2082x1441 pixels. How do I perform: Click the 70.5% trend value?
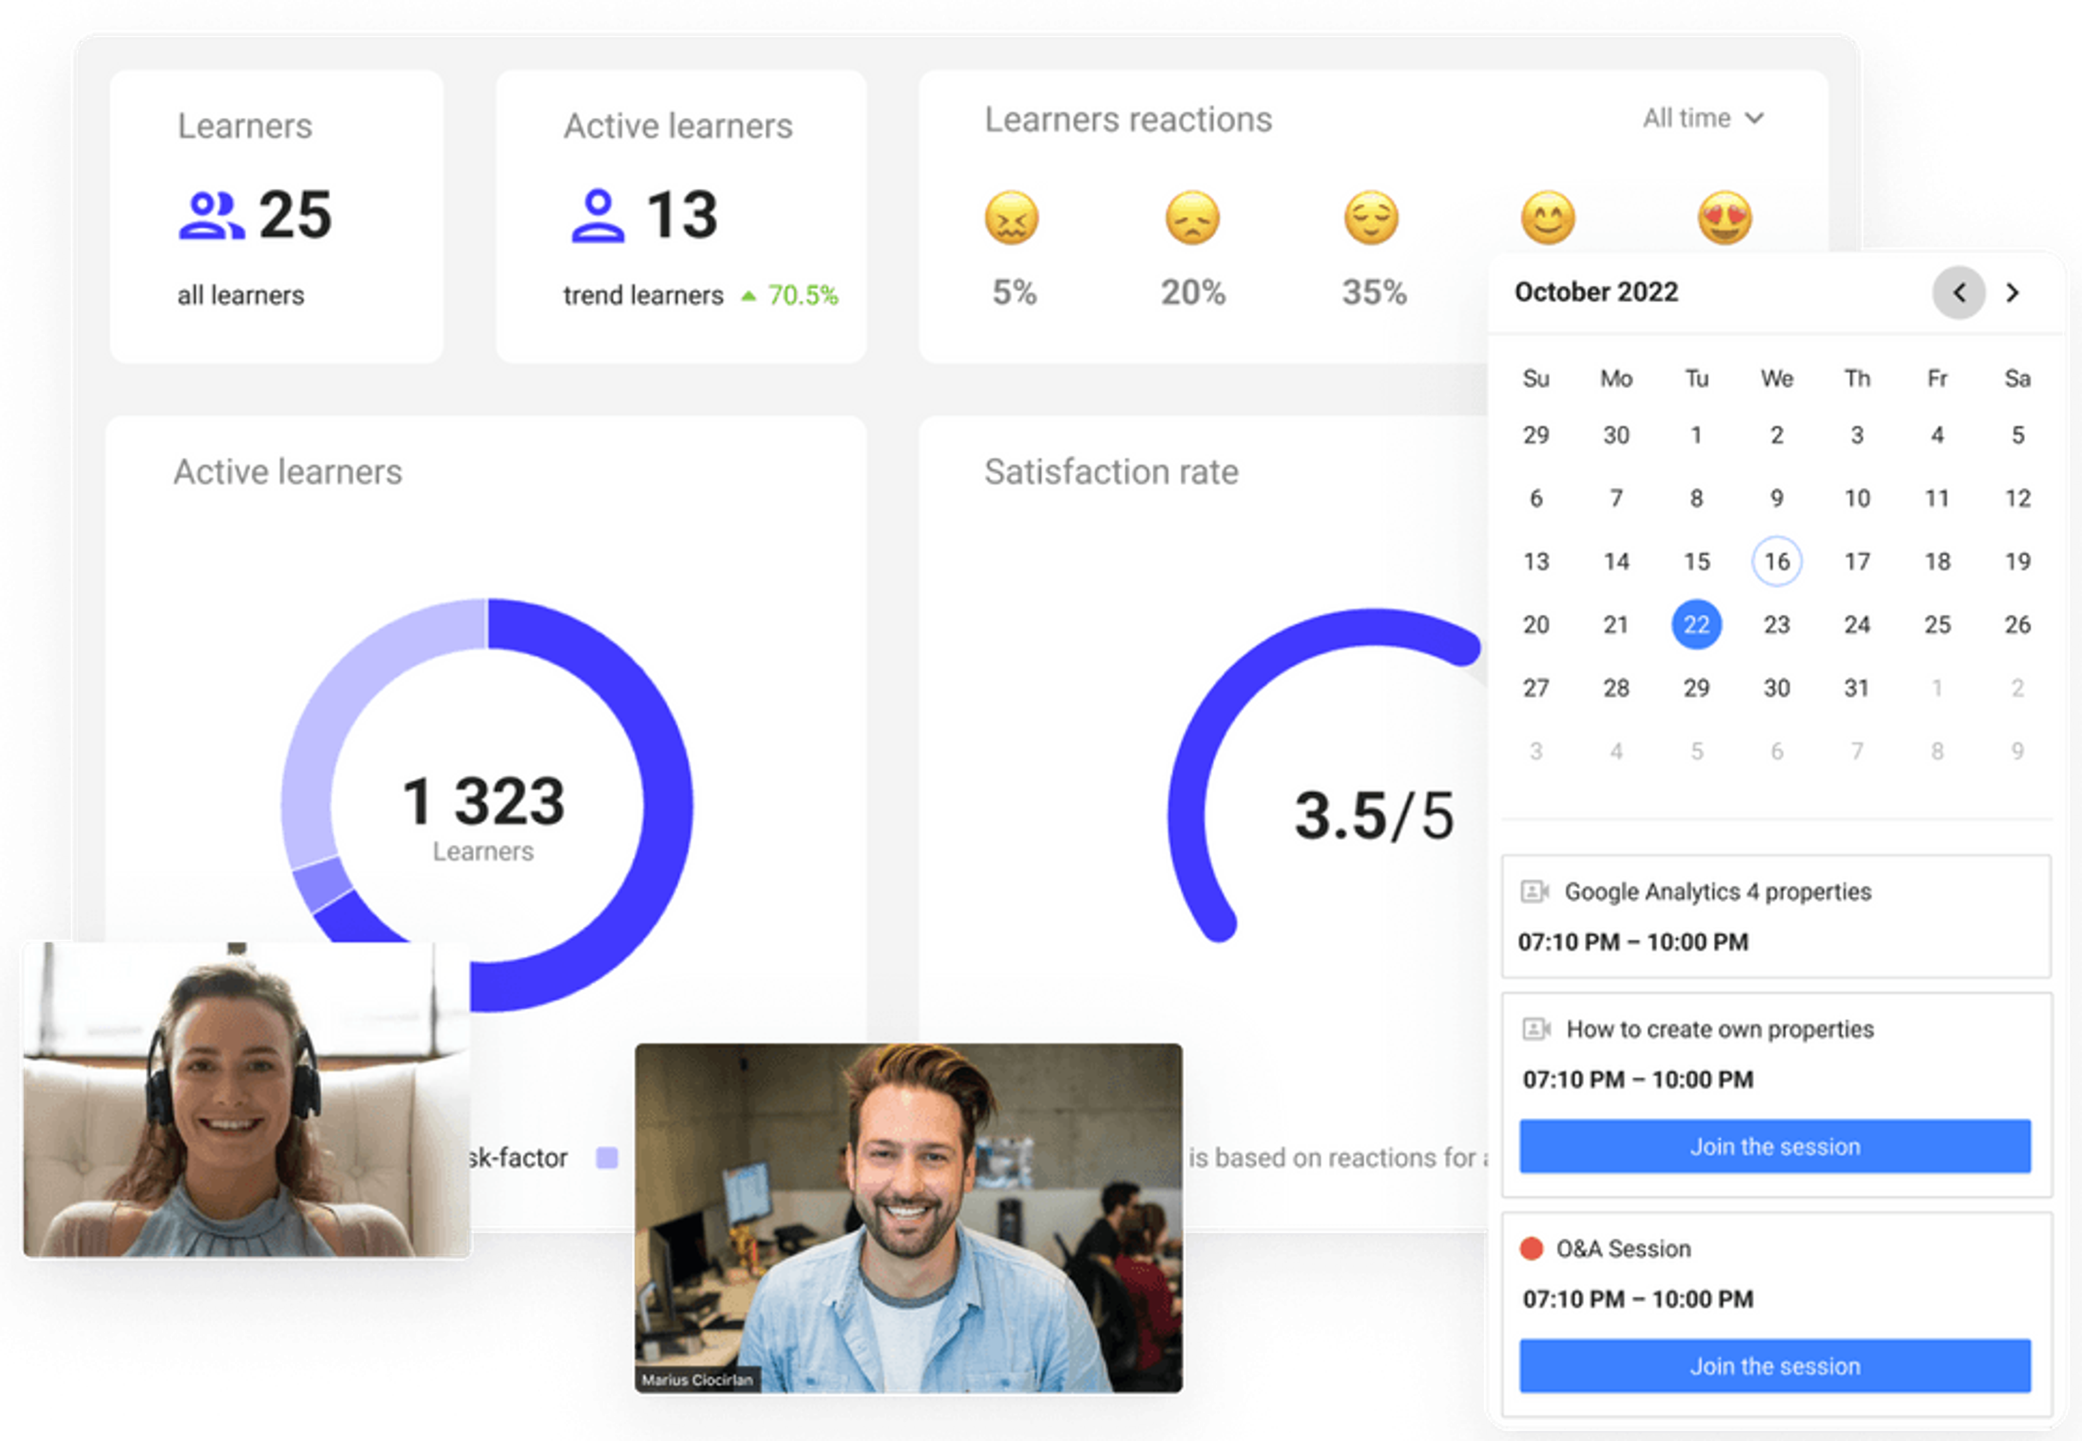802,295
